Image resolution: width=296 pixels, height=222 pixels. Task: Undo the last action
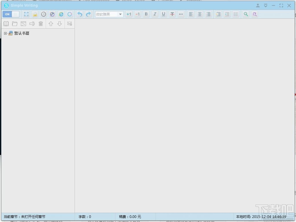80,14
